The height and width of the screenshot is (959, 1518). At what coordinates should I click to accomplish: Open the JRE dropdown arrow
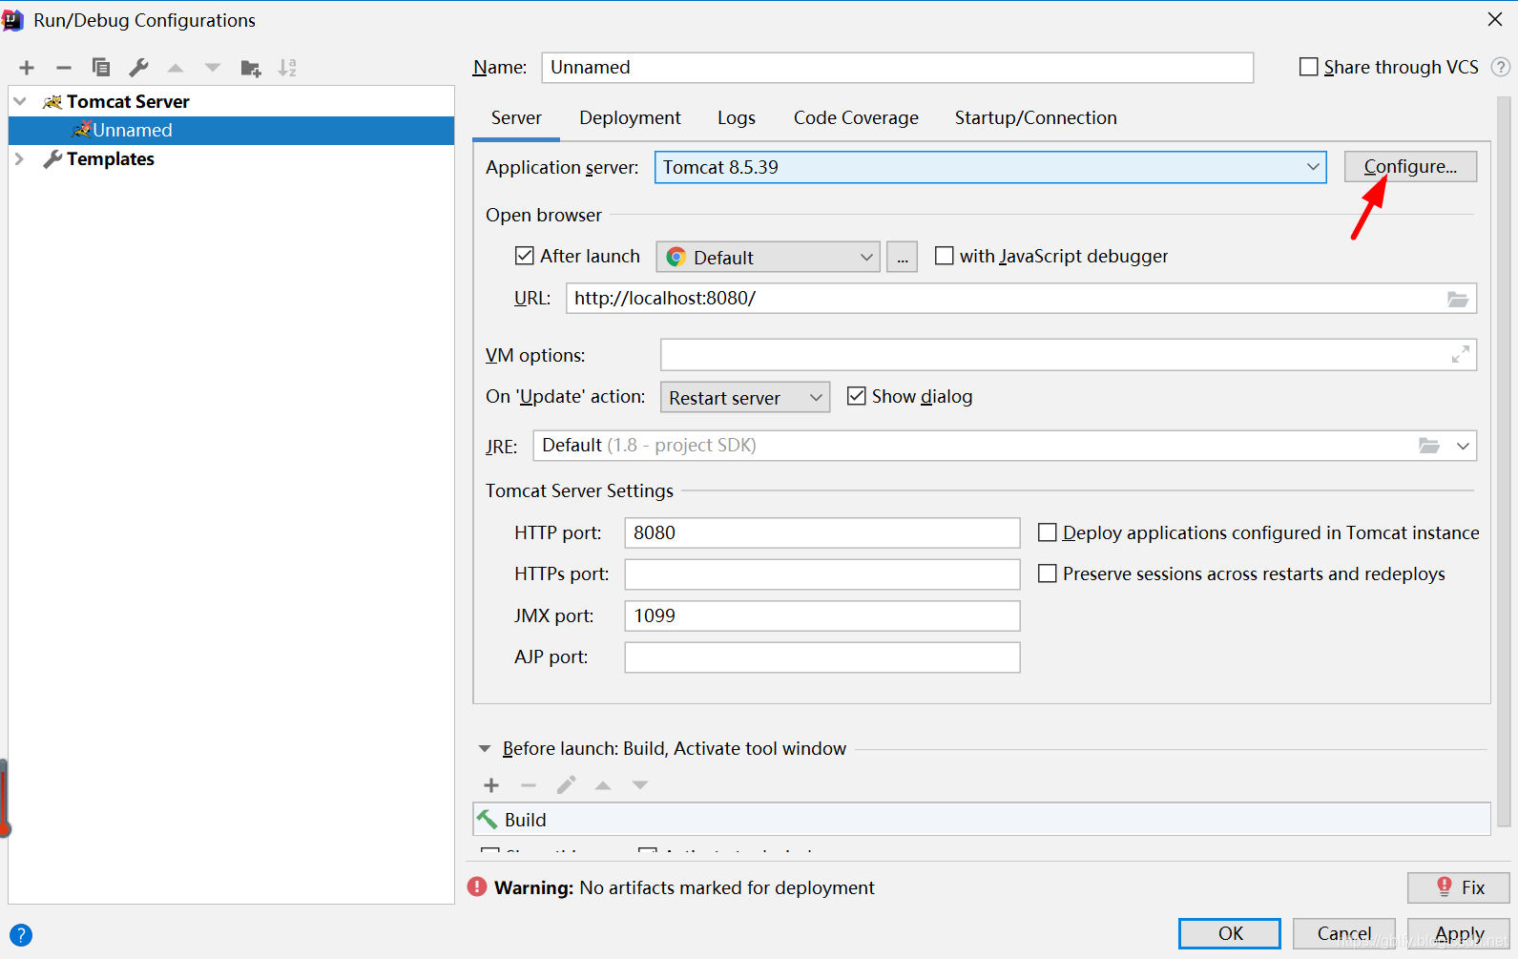tap(1463, 446)
